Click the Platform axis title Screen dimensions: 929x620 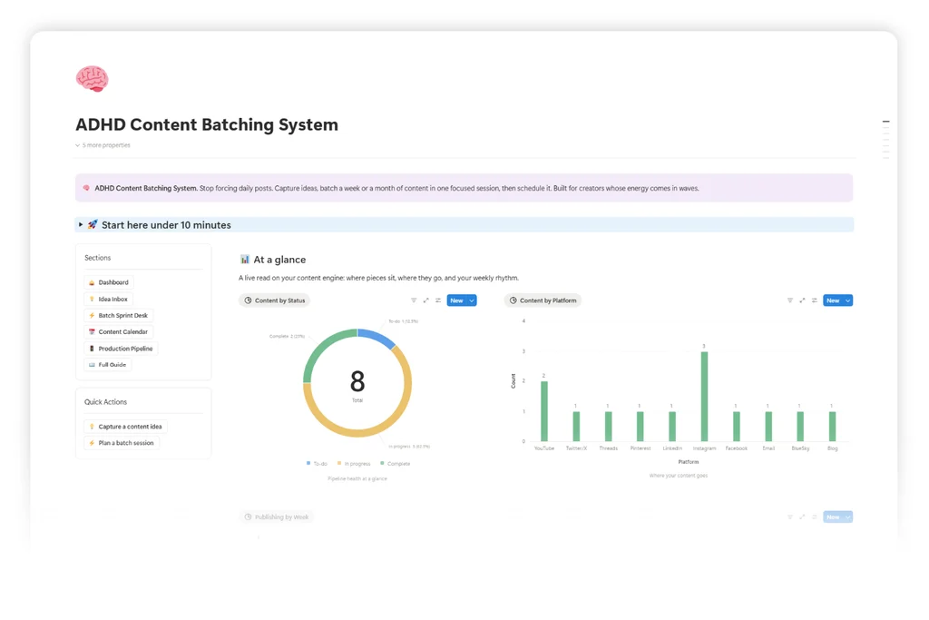[x=689, y=462]
